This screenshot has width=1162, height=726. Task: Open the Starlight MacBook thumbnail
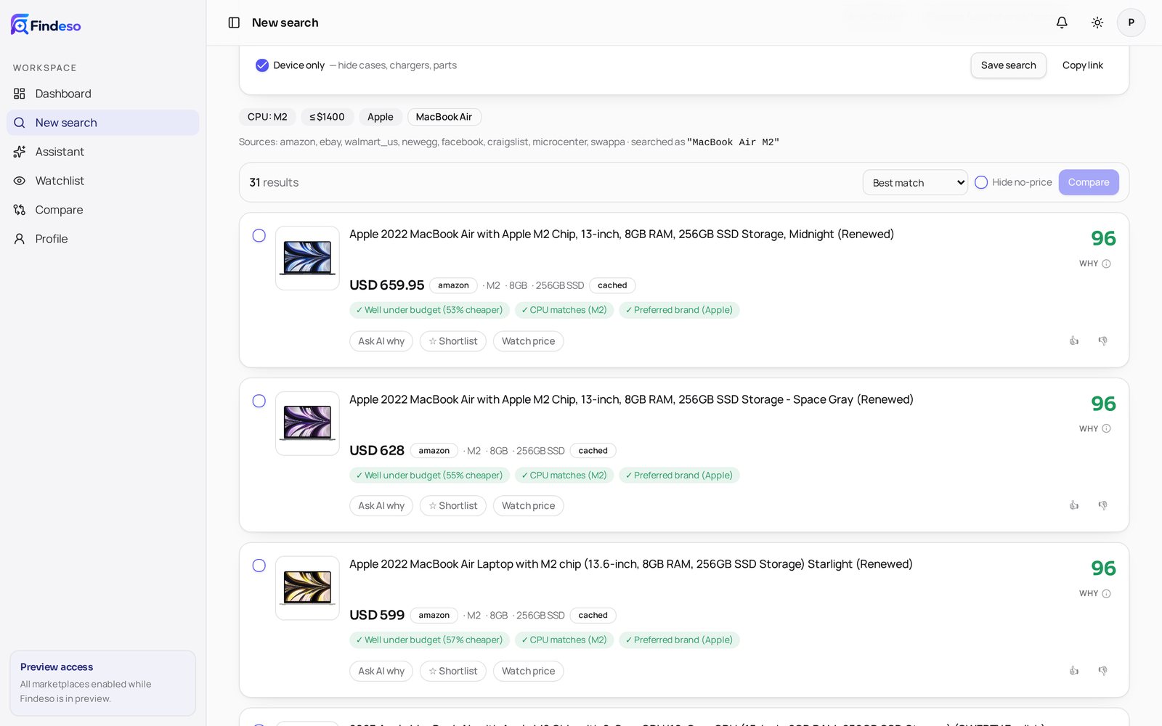pos(307,588)
